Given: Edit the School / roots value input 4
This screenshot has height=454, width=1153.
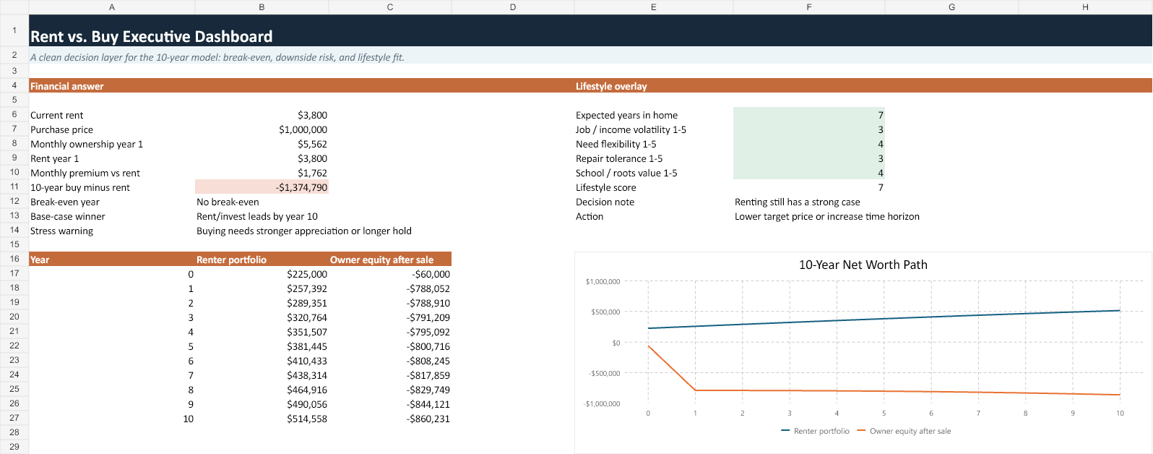Looking at the screenshot, I should pos(809,173).
